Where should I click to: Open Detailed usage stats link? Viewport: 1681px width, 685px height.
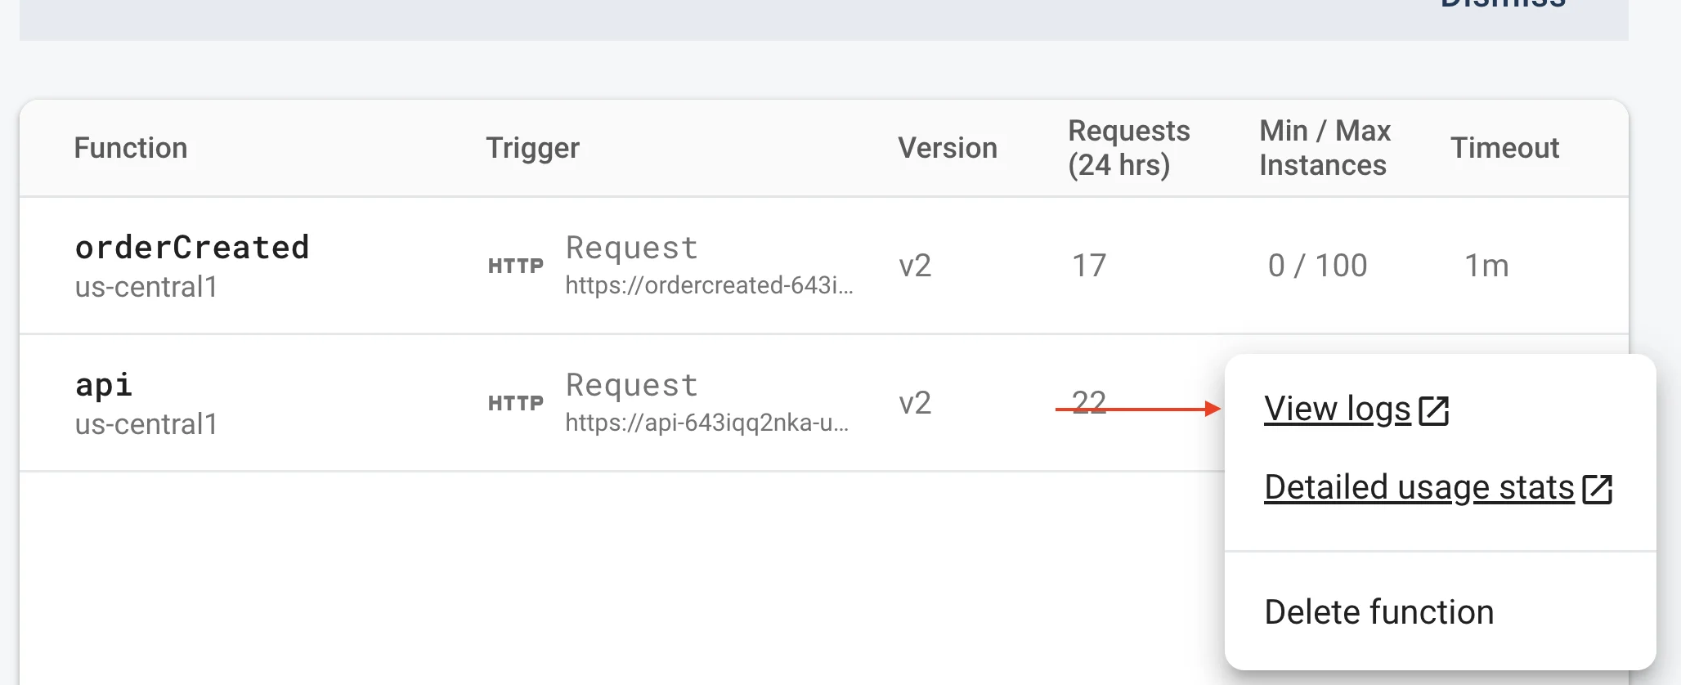click(x=1419, y=487)
